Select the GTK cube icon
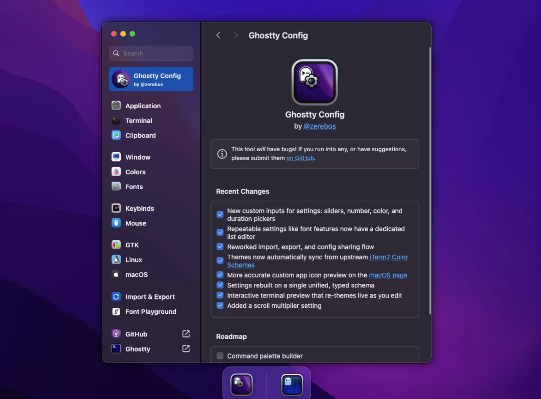This screenshot has height=399, width=541. [116, 245]
